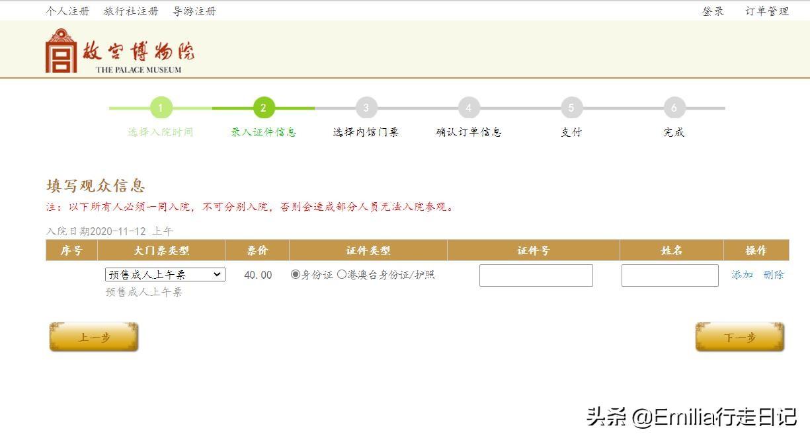Click the 证件号 ID number input field
The width and height of the screenshot is (810, 440).
point(536,275)
